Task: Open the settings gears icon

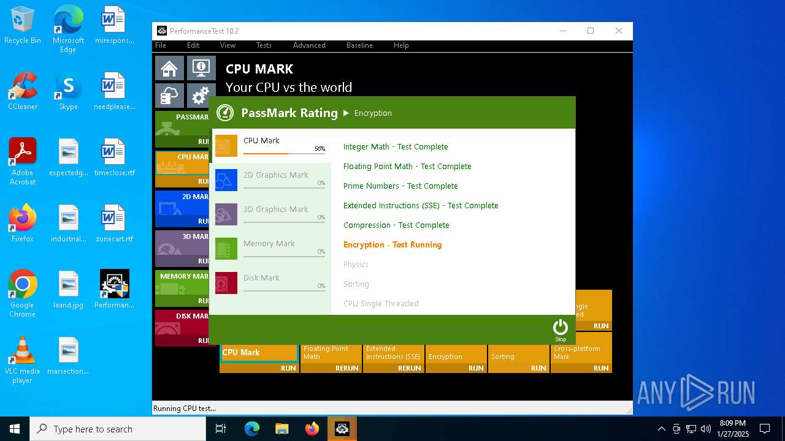Action: (200, 96)
